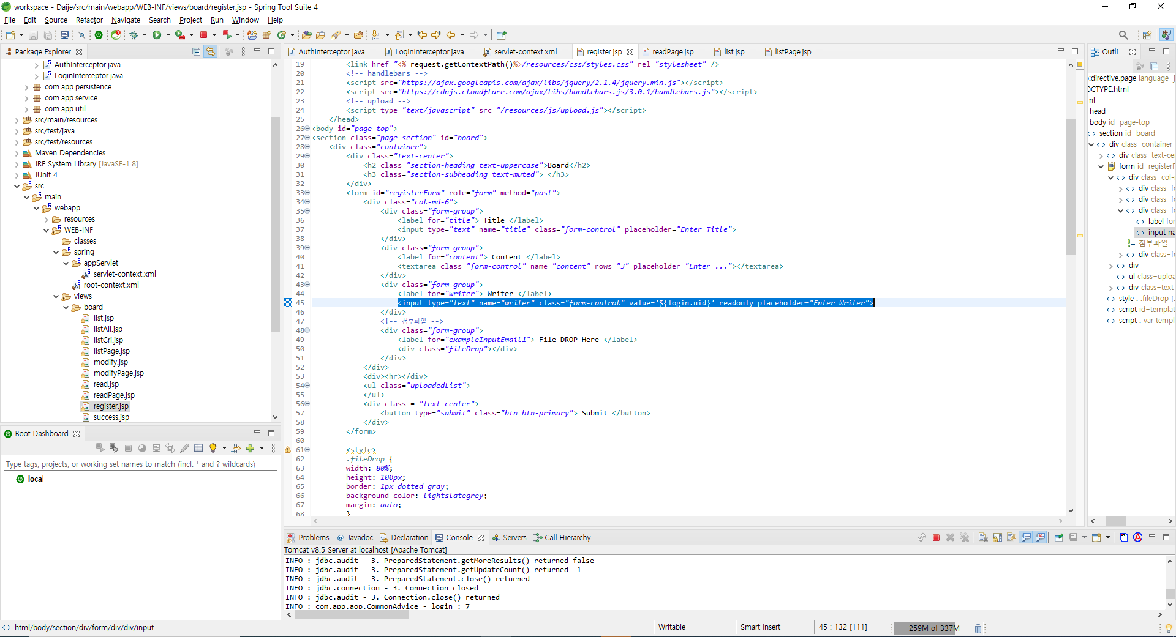Click Last Edit Location icon

point(421,35)
